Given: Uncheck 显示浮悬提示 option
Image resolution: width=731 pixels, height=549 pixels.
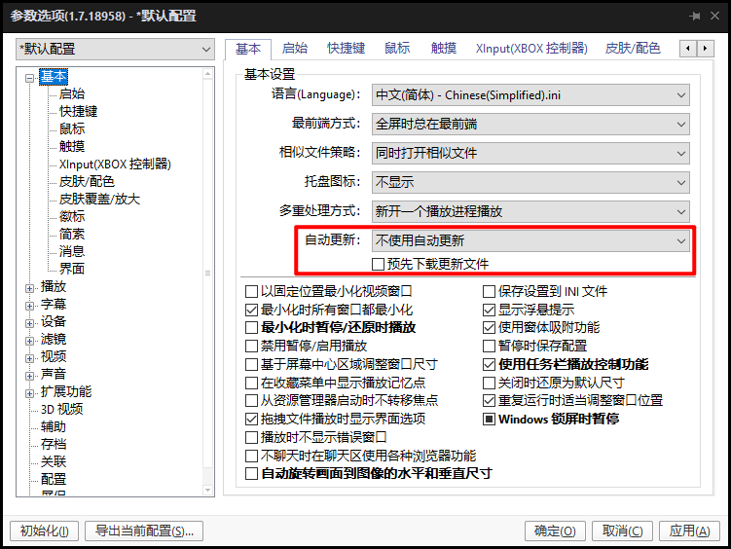Looking at the screenshot, I should (x=489, y=310).
